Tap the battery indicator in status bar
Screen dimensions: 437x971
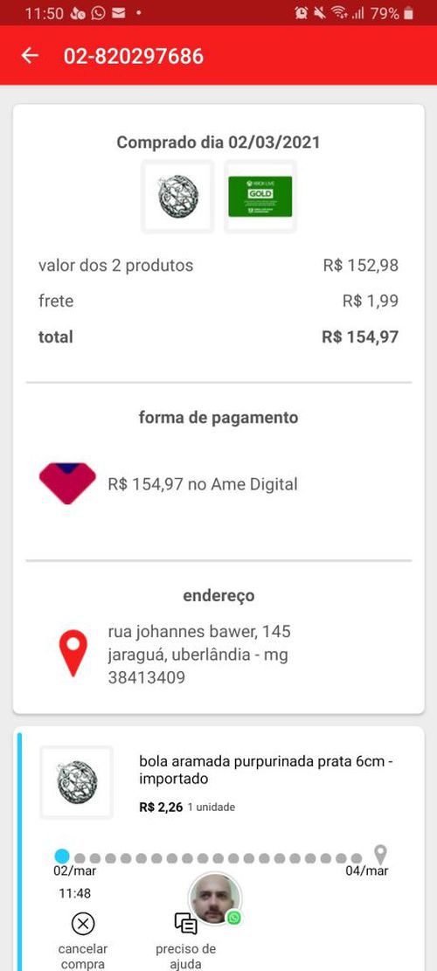pyautogui.click(x=408, y=13)
